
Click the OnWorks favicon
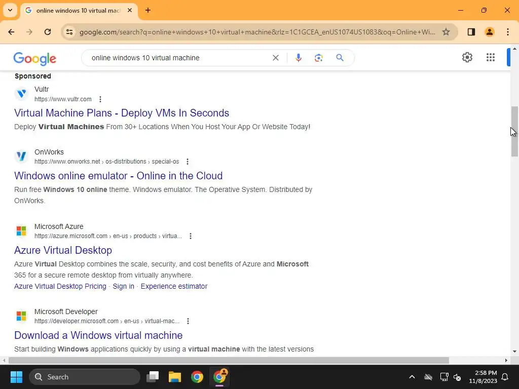pos(21,157)
